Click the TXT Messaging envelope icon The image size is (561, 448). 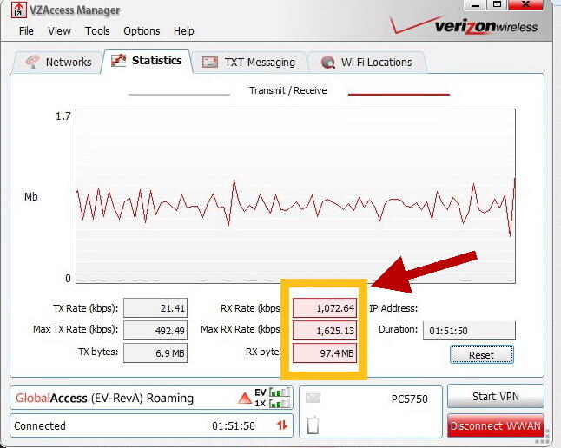click(x=210, y=62)
